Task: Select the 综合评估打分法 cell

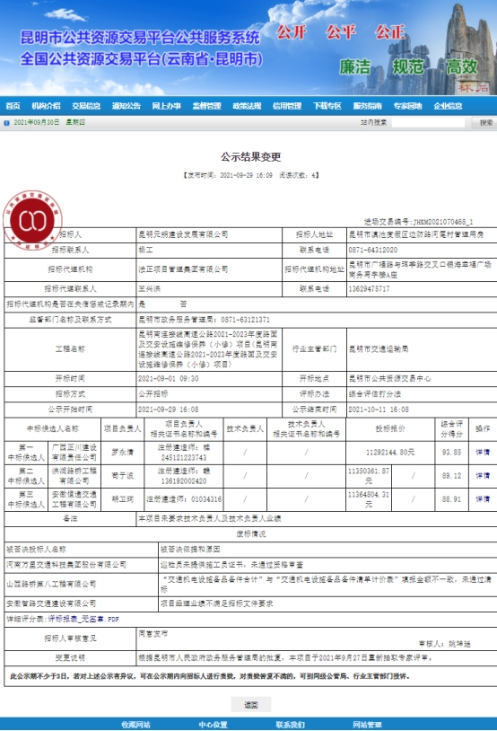Action: click(422, 394)
